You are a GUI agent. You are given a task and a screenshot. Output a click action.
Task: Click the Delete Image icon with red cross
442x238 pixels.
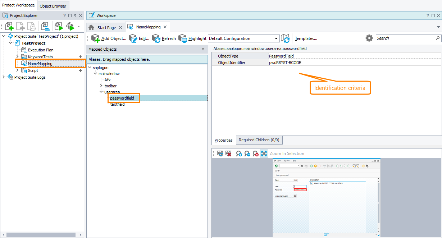click(229, 153)
